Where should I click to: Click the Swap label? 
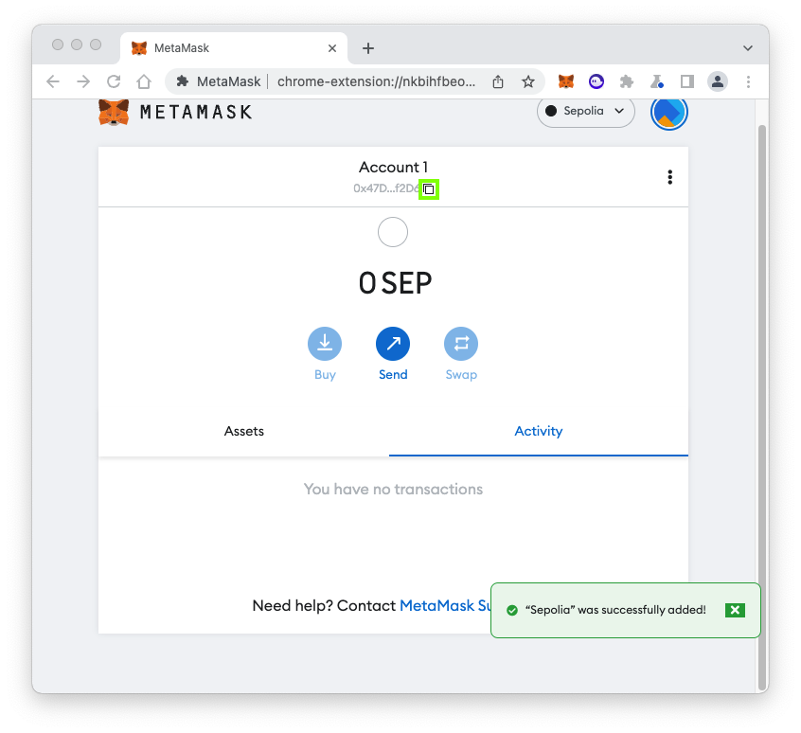(461, 374)
